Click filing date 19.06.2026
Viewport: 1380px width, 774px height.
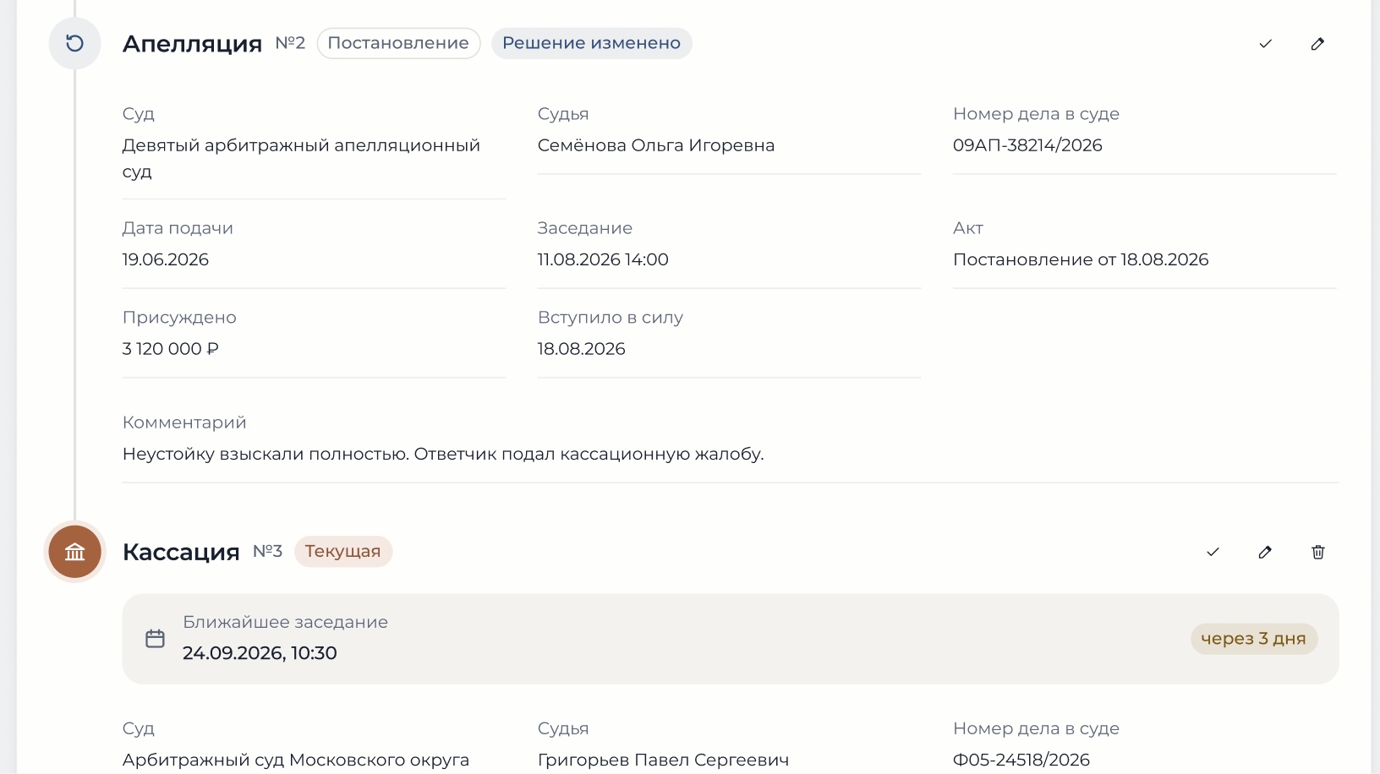pyautogui.click(x=166, y=259)
